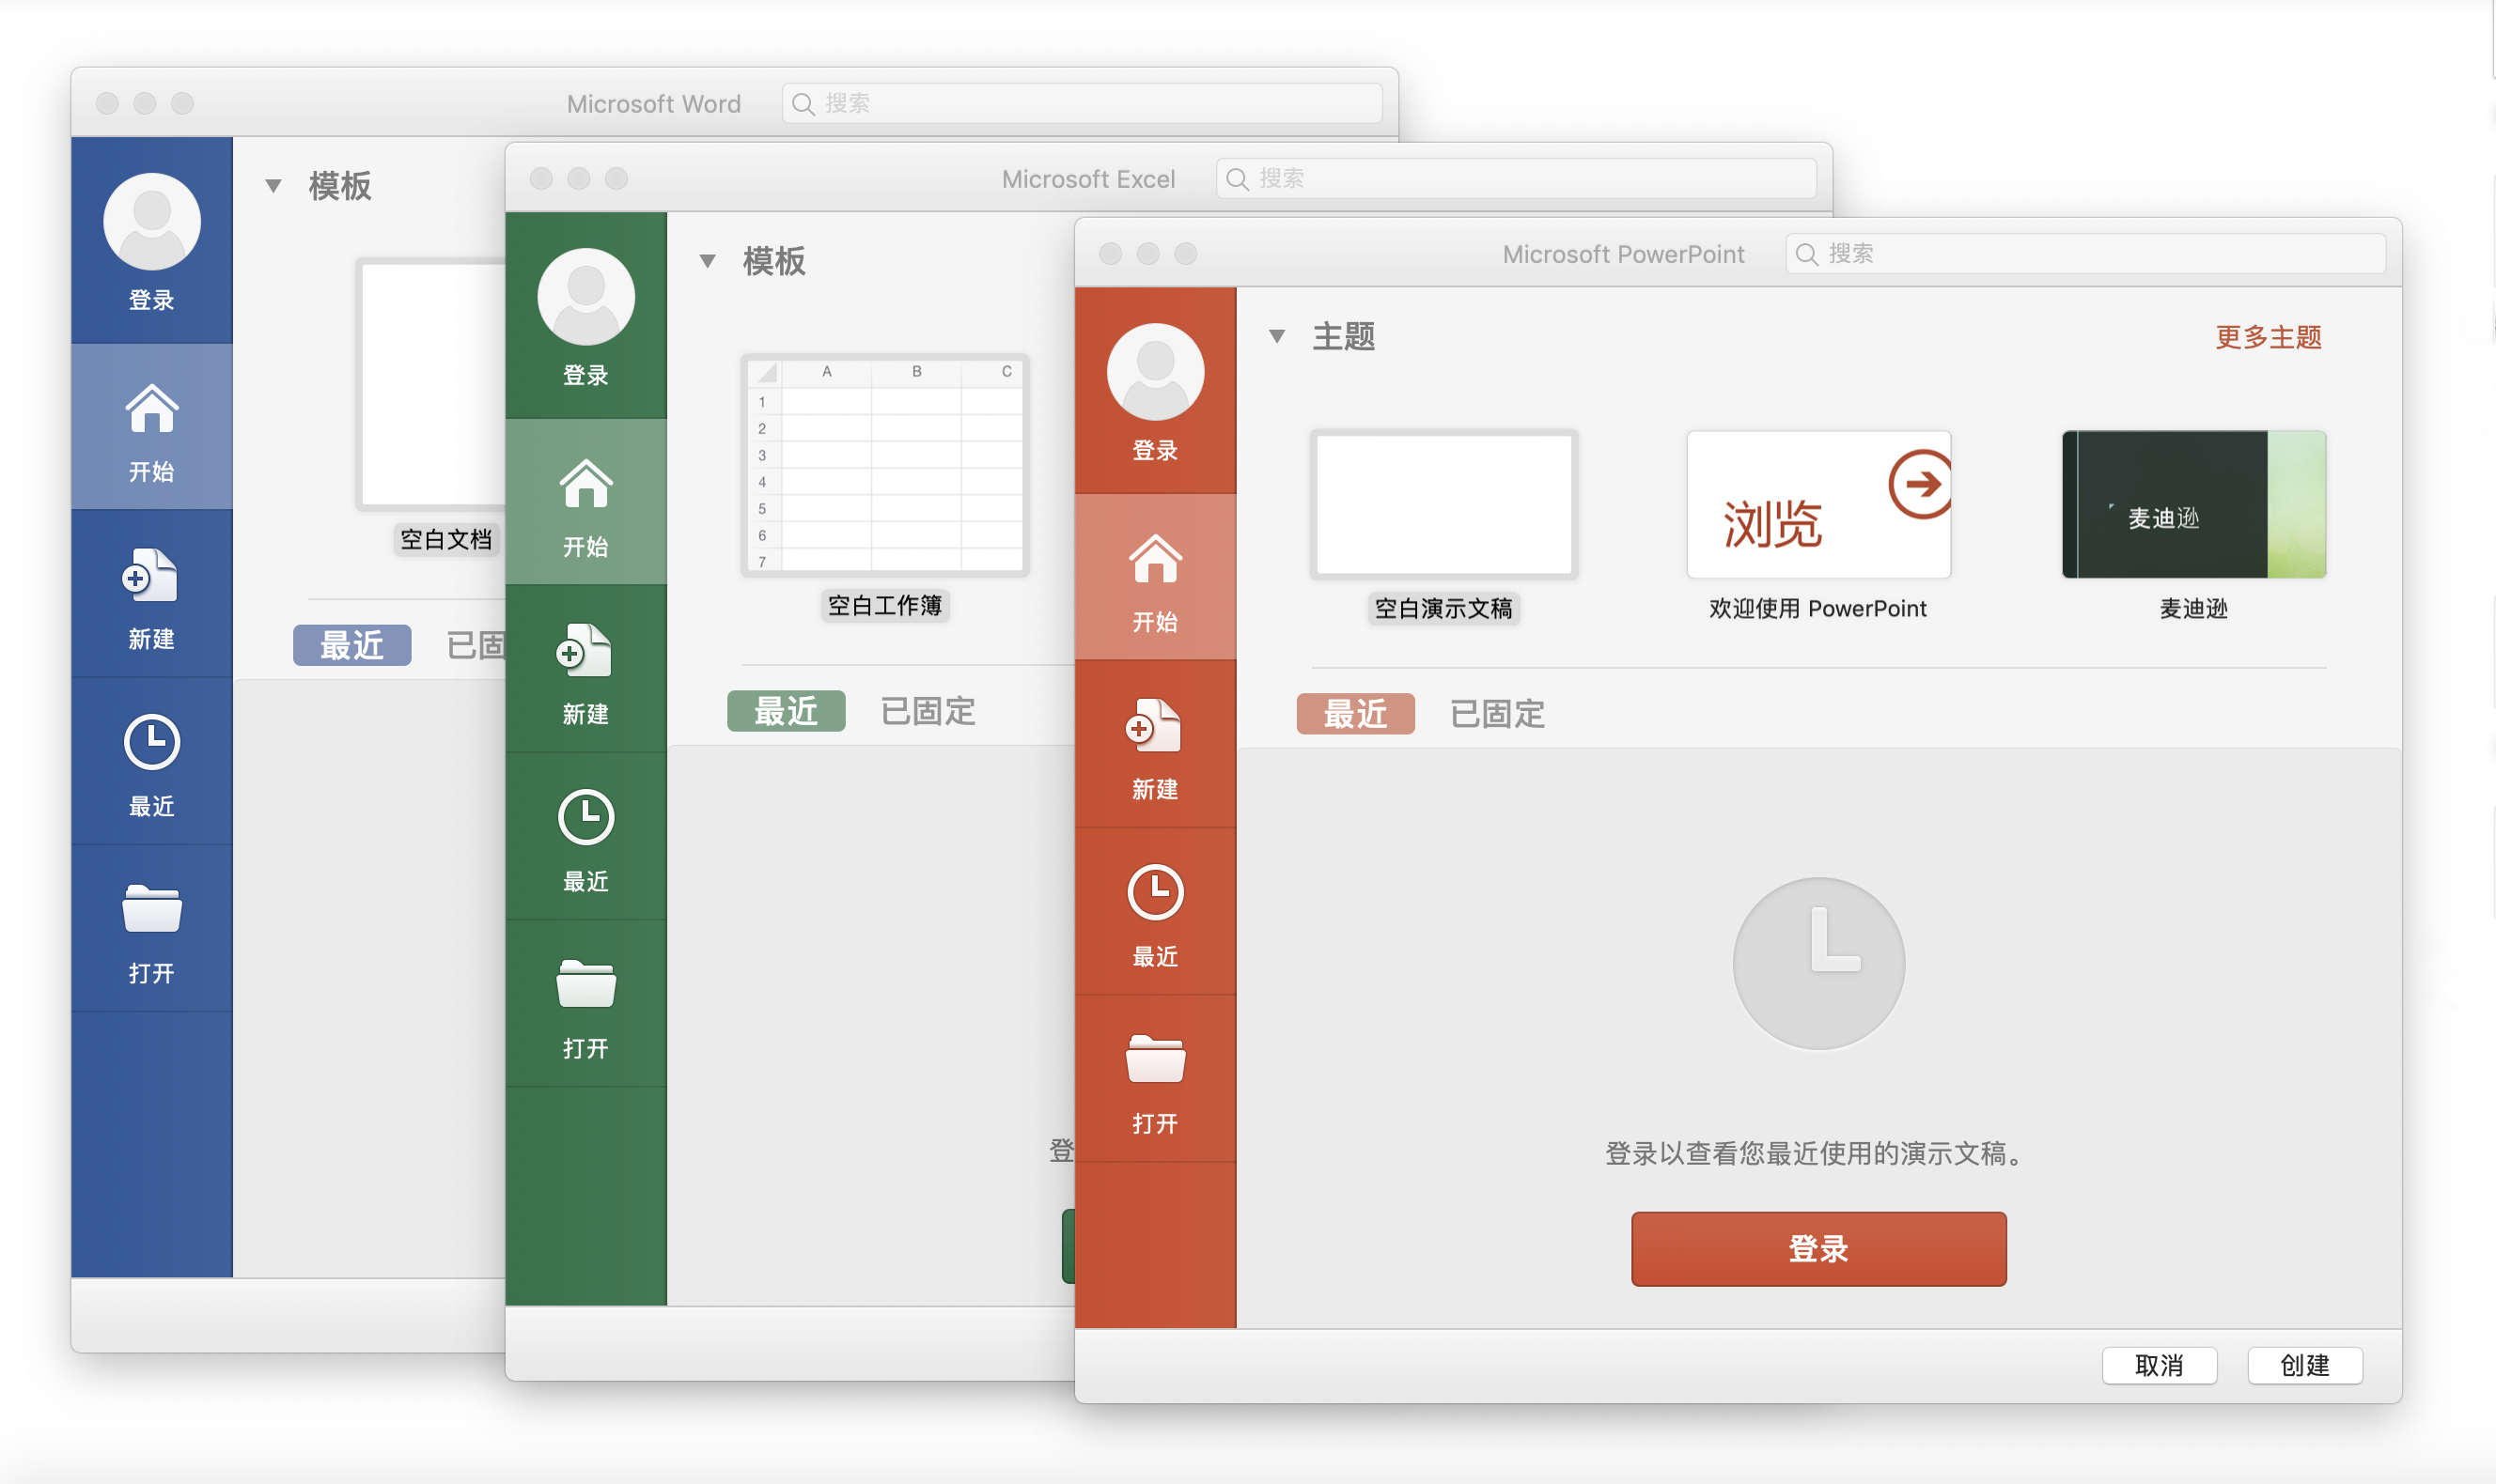Click the Word account avatar icon
The height and width of the screenshot is (1484, 2496).
click(x=152, y=221)
